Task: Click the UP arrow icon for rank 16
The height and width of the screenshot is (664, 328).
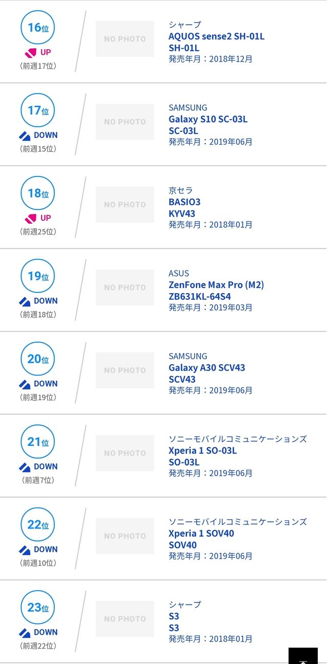Action: [x=31, y=52]
